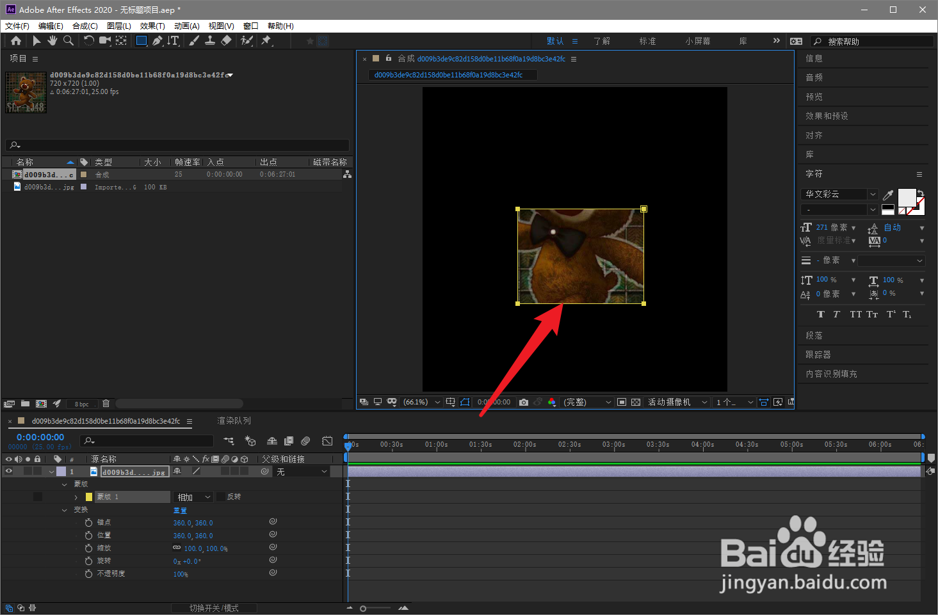Open the 效果(T) menu
The width and height of the screenshot is (938, 615).
(152, 26)
